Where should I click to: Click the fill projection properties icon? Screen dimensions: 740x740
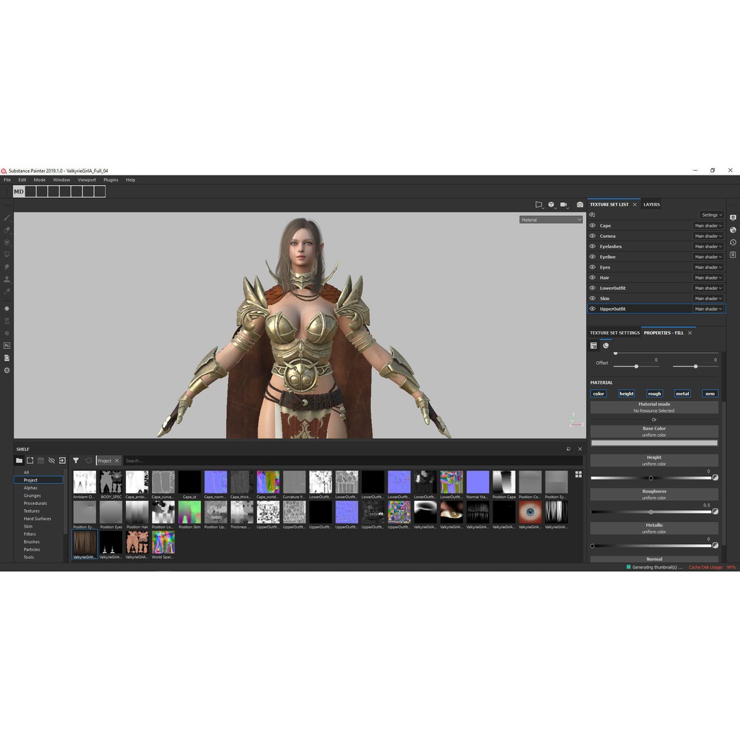593,345
